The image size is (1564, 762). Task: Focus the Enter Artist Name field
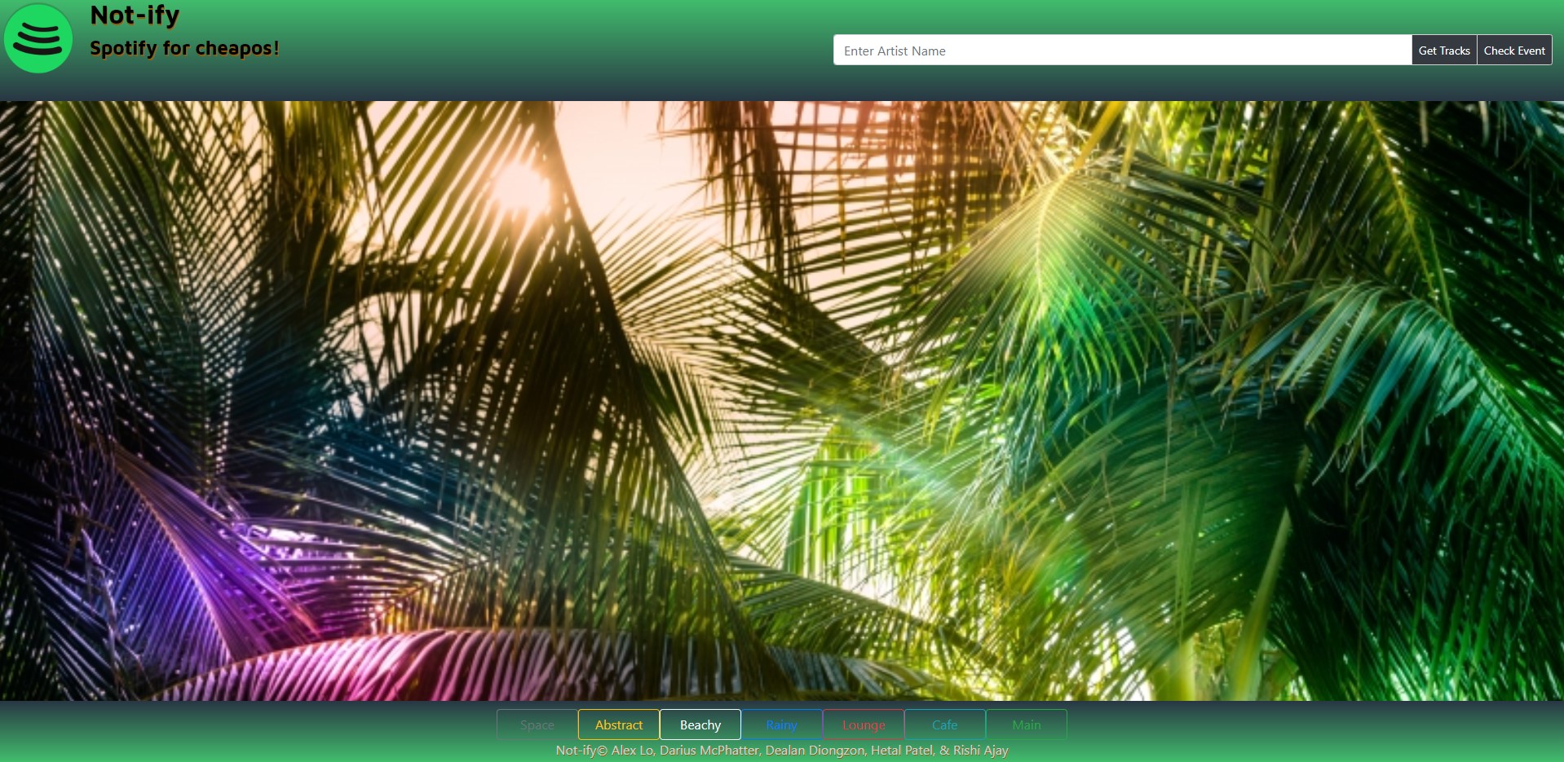click(1122, 51)
